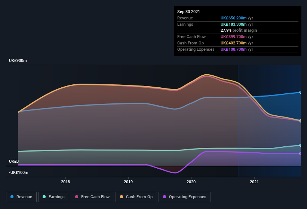The height and width of the screenshot is (209, 307).
Task: Click the Operating Expenses endpoint marker
Action: 301,153
